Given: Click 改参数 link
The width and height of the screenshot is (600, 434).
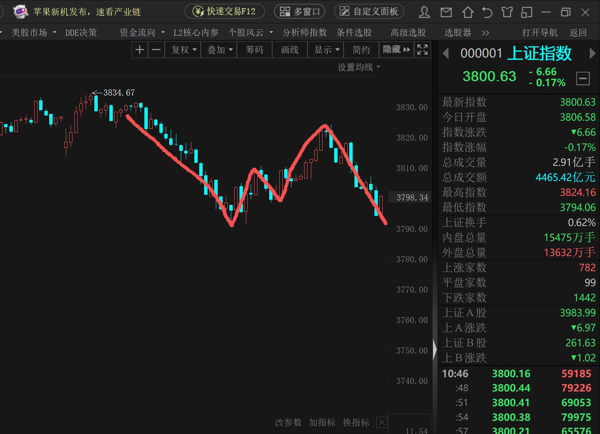Looking at the screenshot, I should tap(288, 422).
